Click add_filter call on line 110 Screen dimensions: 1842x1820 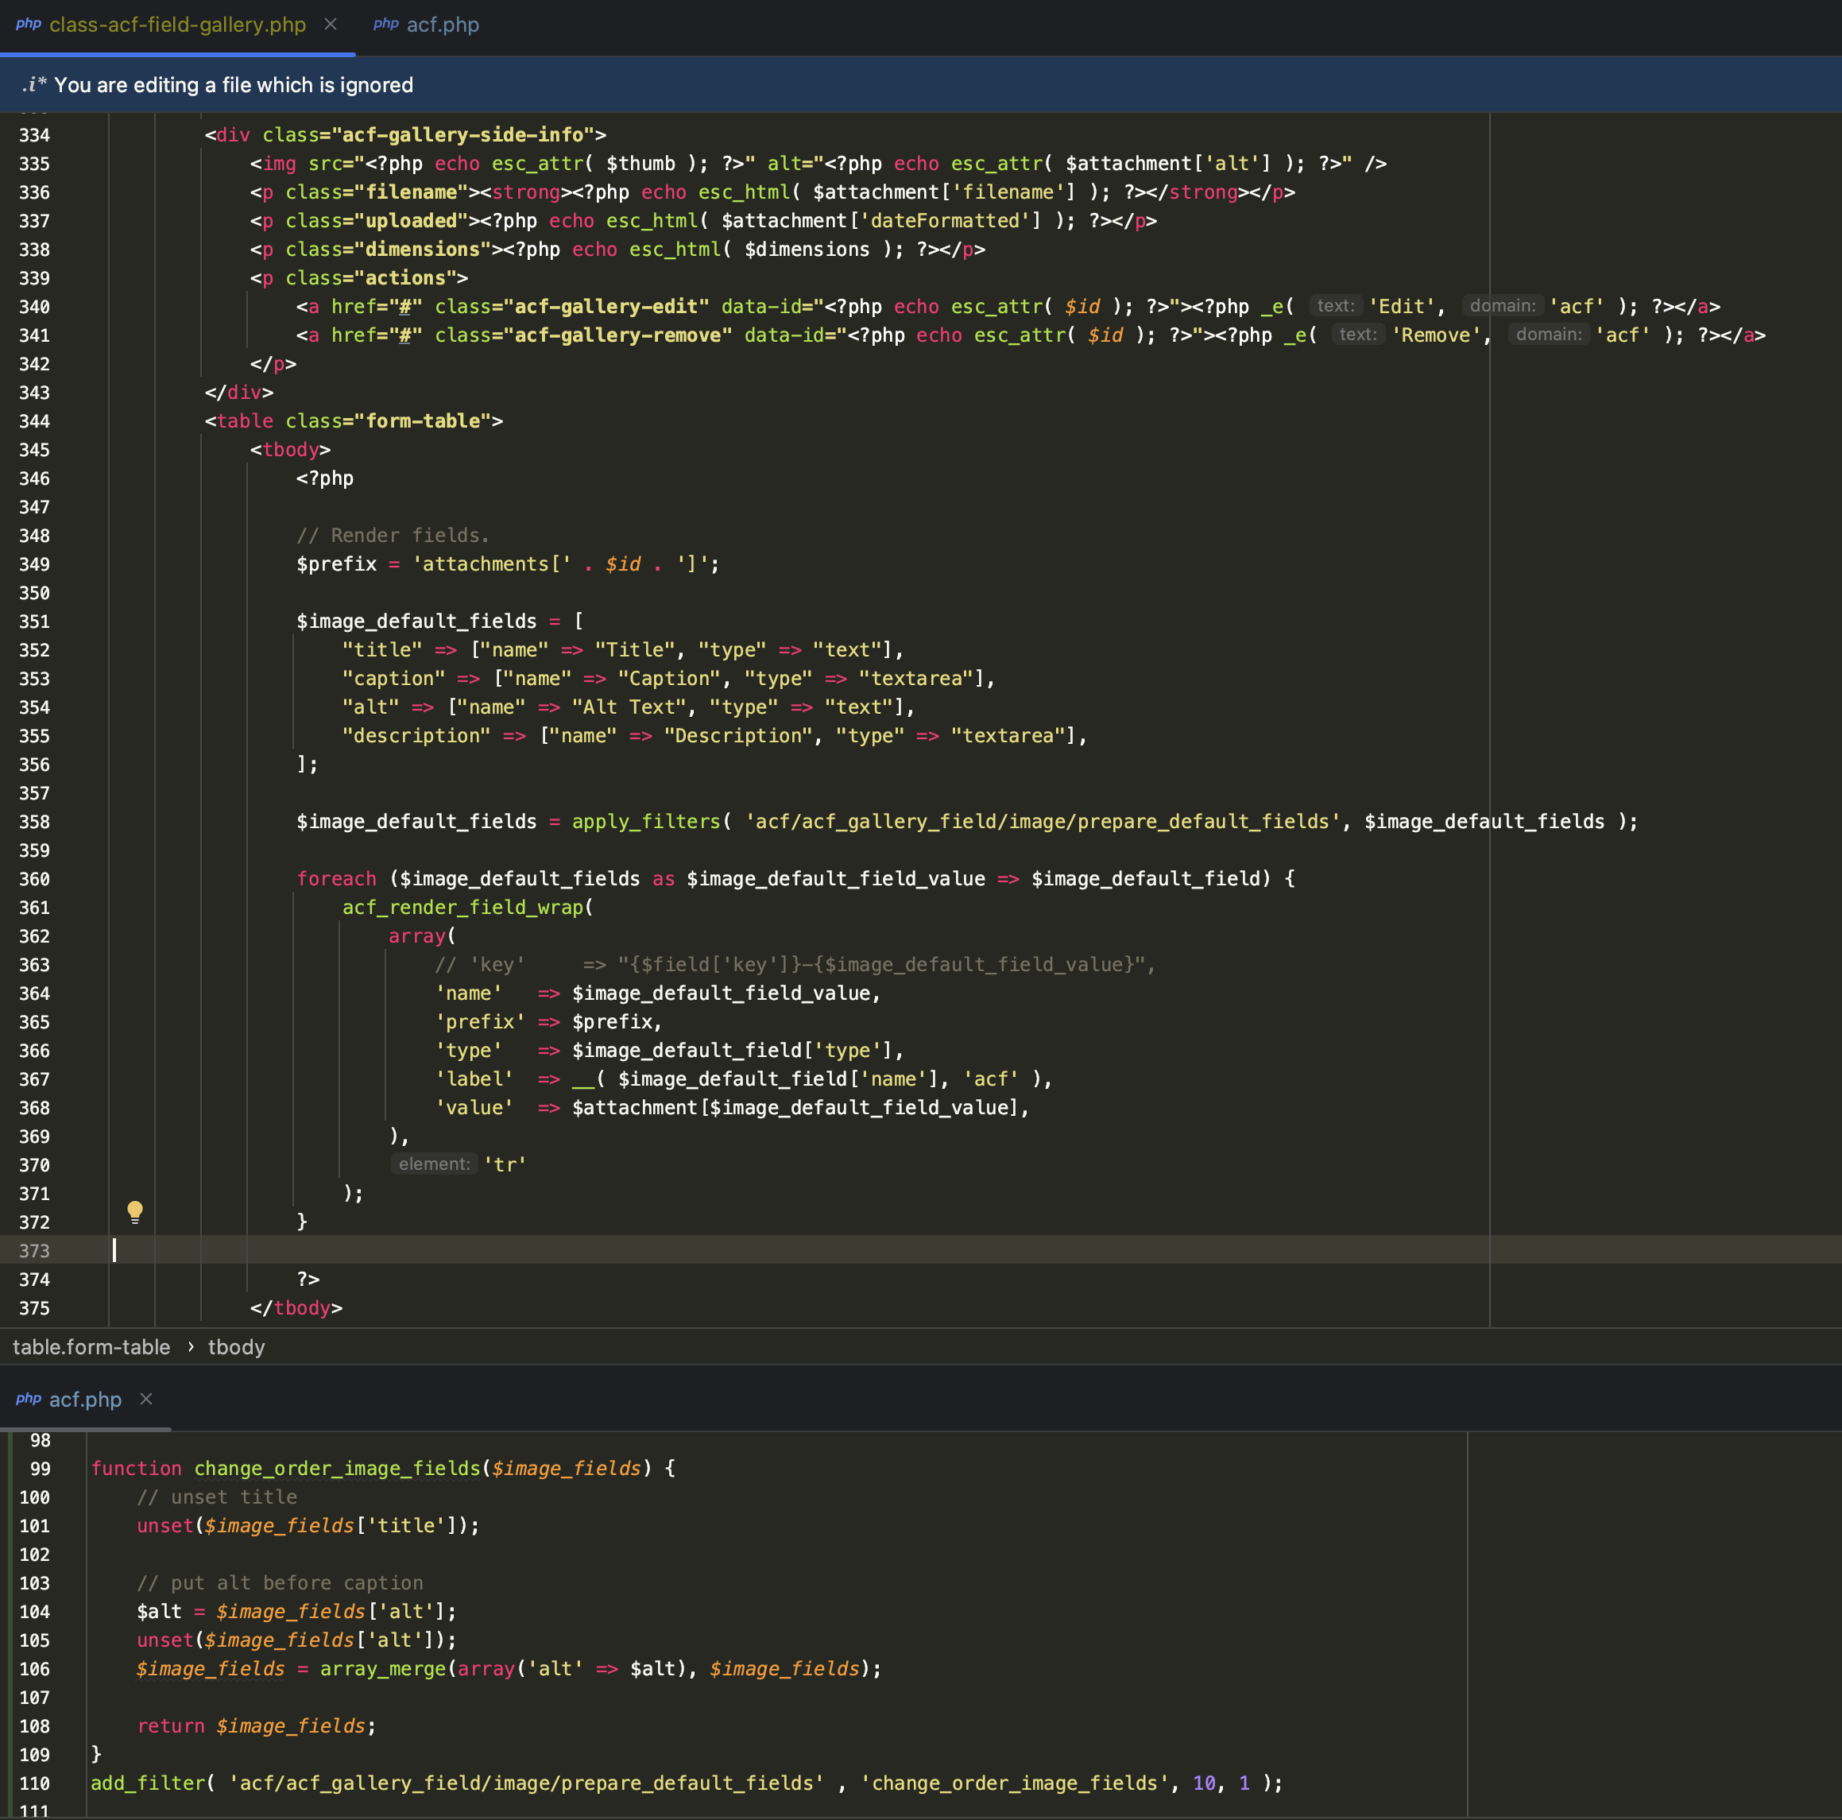coord(147,1783)
